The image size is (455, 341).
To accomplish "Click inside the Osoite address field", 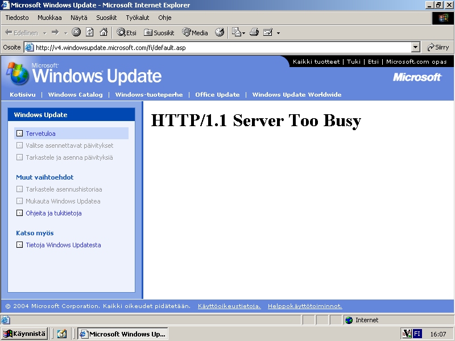I will [222, 48].
